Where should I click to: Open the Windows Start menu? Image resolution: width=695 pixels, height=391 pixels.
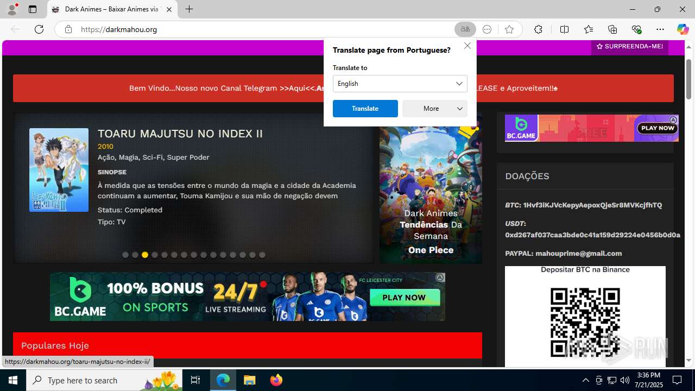coord(13,380)
